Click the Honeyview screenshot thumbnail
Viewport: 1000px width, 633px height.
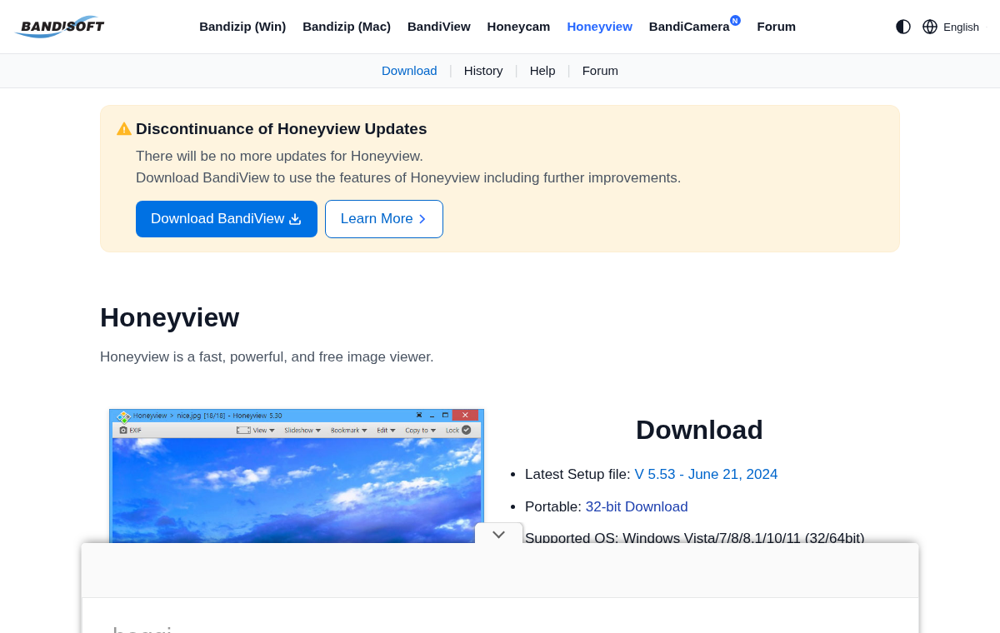pos(297,476)
